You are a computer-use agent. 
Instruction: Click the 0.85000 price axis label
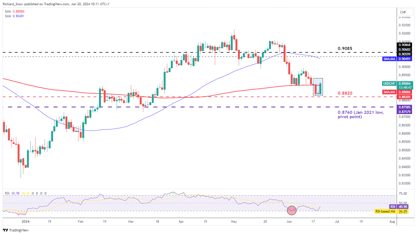[405, 150]
